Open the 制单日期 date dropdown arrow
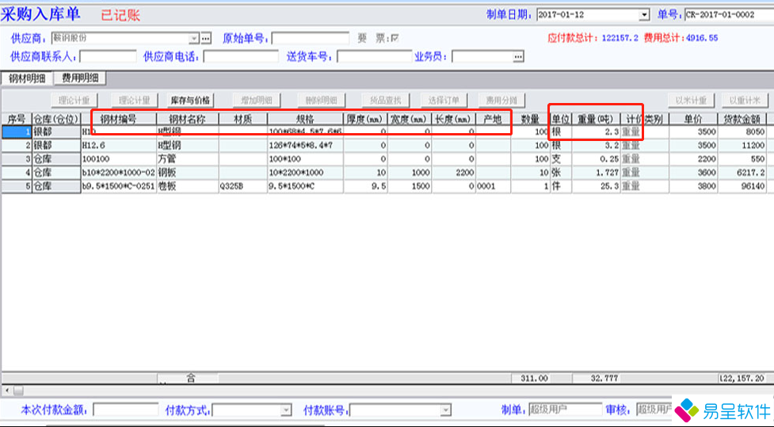Screen dimensions: 774x427 click(644, 15)
